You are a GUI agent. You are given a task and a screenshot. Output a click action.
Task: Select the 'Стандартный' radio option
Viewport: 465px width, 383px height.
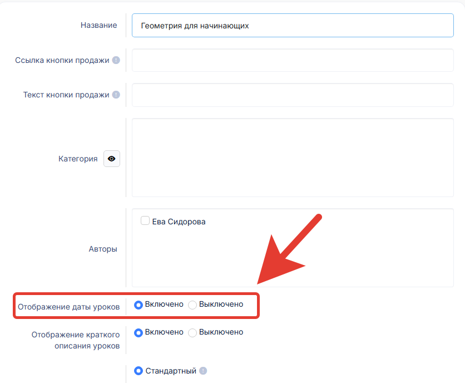click(x=138, y=371)
